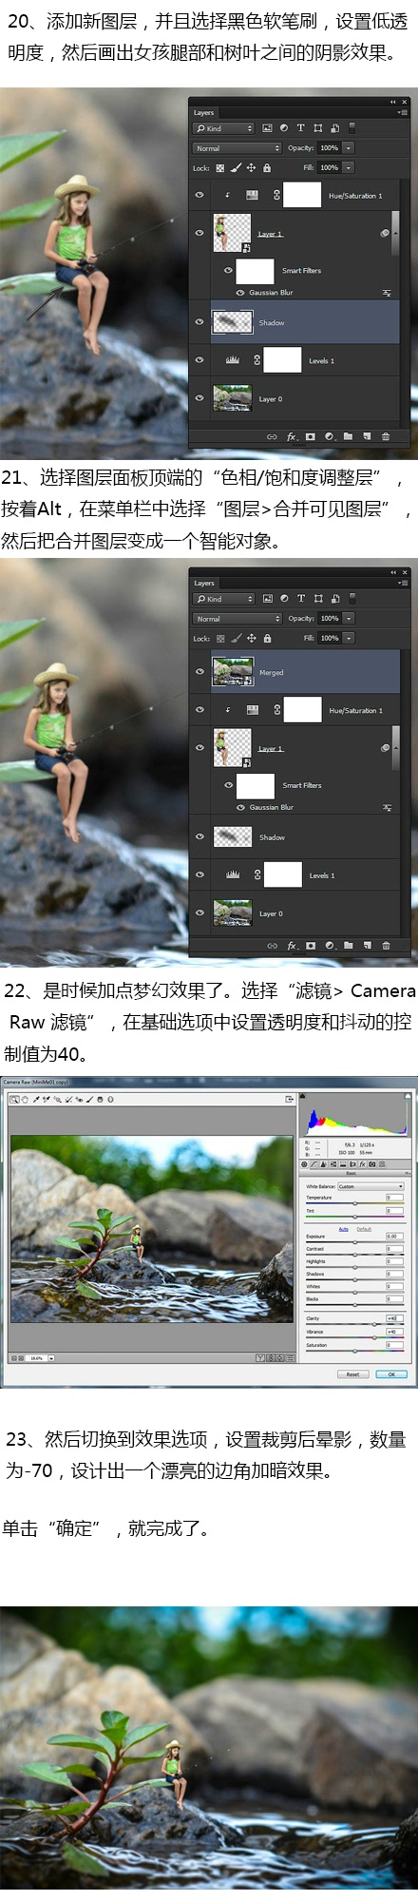The height and width of the screenshot is (1901, 418).
Task: Toggle Gaussian Blur filter visibility in step 20 panel
Action: (x=240, y=293)
